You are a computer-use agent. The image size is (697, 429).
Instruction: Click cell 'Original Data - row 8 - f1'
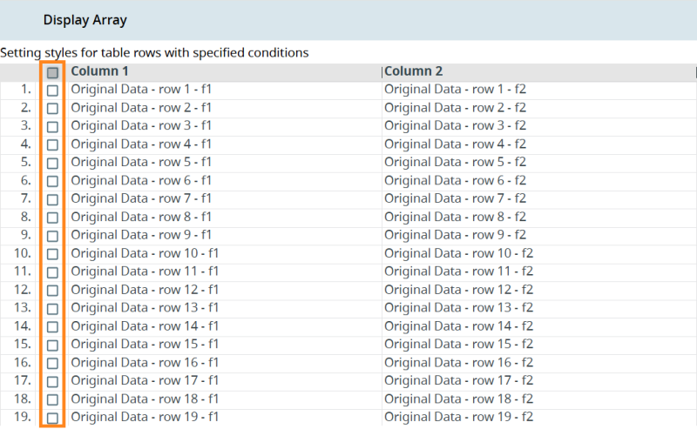pos(141,218)
